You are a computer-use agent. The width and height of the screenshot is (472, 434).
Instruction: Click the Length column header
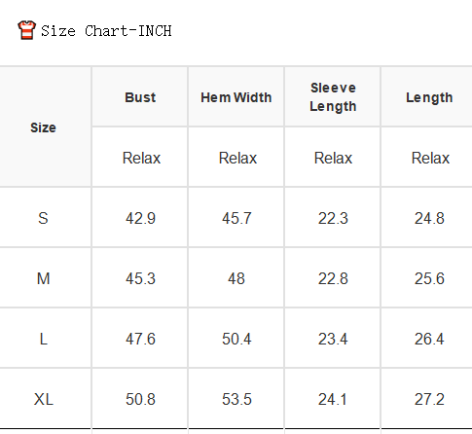click(429, 97)
